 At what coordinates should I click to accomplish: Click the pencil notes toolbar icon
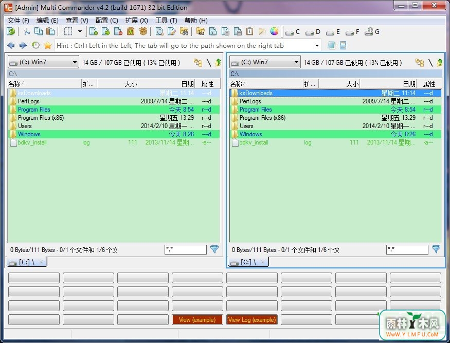(x=262, y=31)
